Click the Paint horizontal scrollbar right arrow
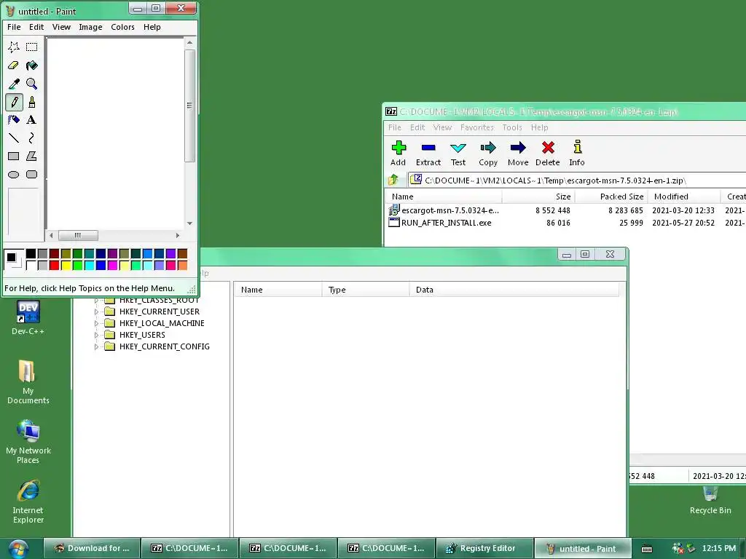The width and height of the screenshot is (746, 559). (x=178, y=235)
